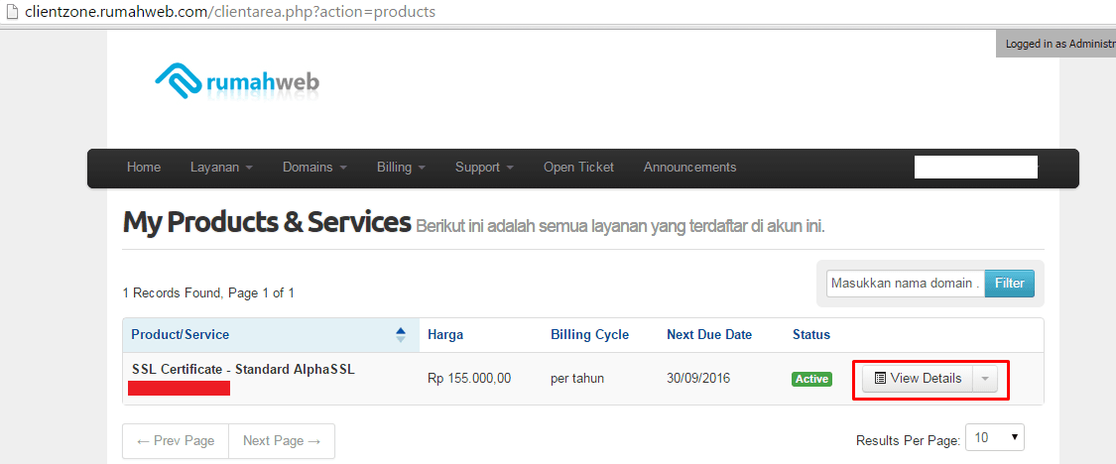Click the Rumahweb logo
The width and height of the screenshot is (1116, 464).
tap(237, 80)
